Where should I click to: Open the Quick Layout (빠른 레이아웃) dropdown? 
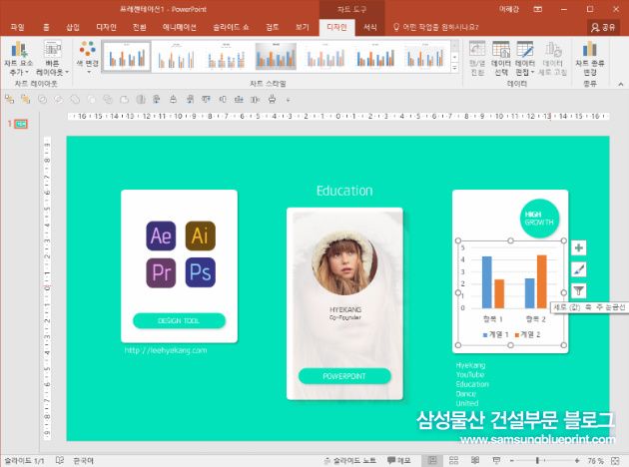52,58
